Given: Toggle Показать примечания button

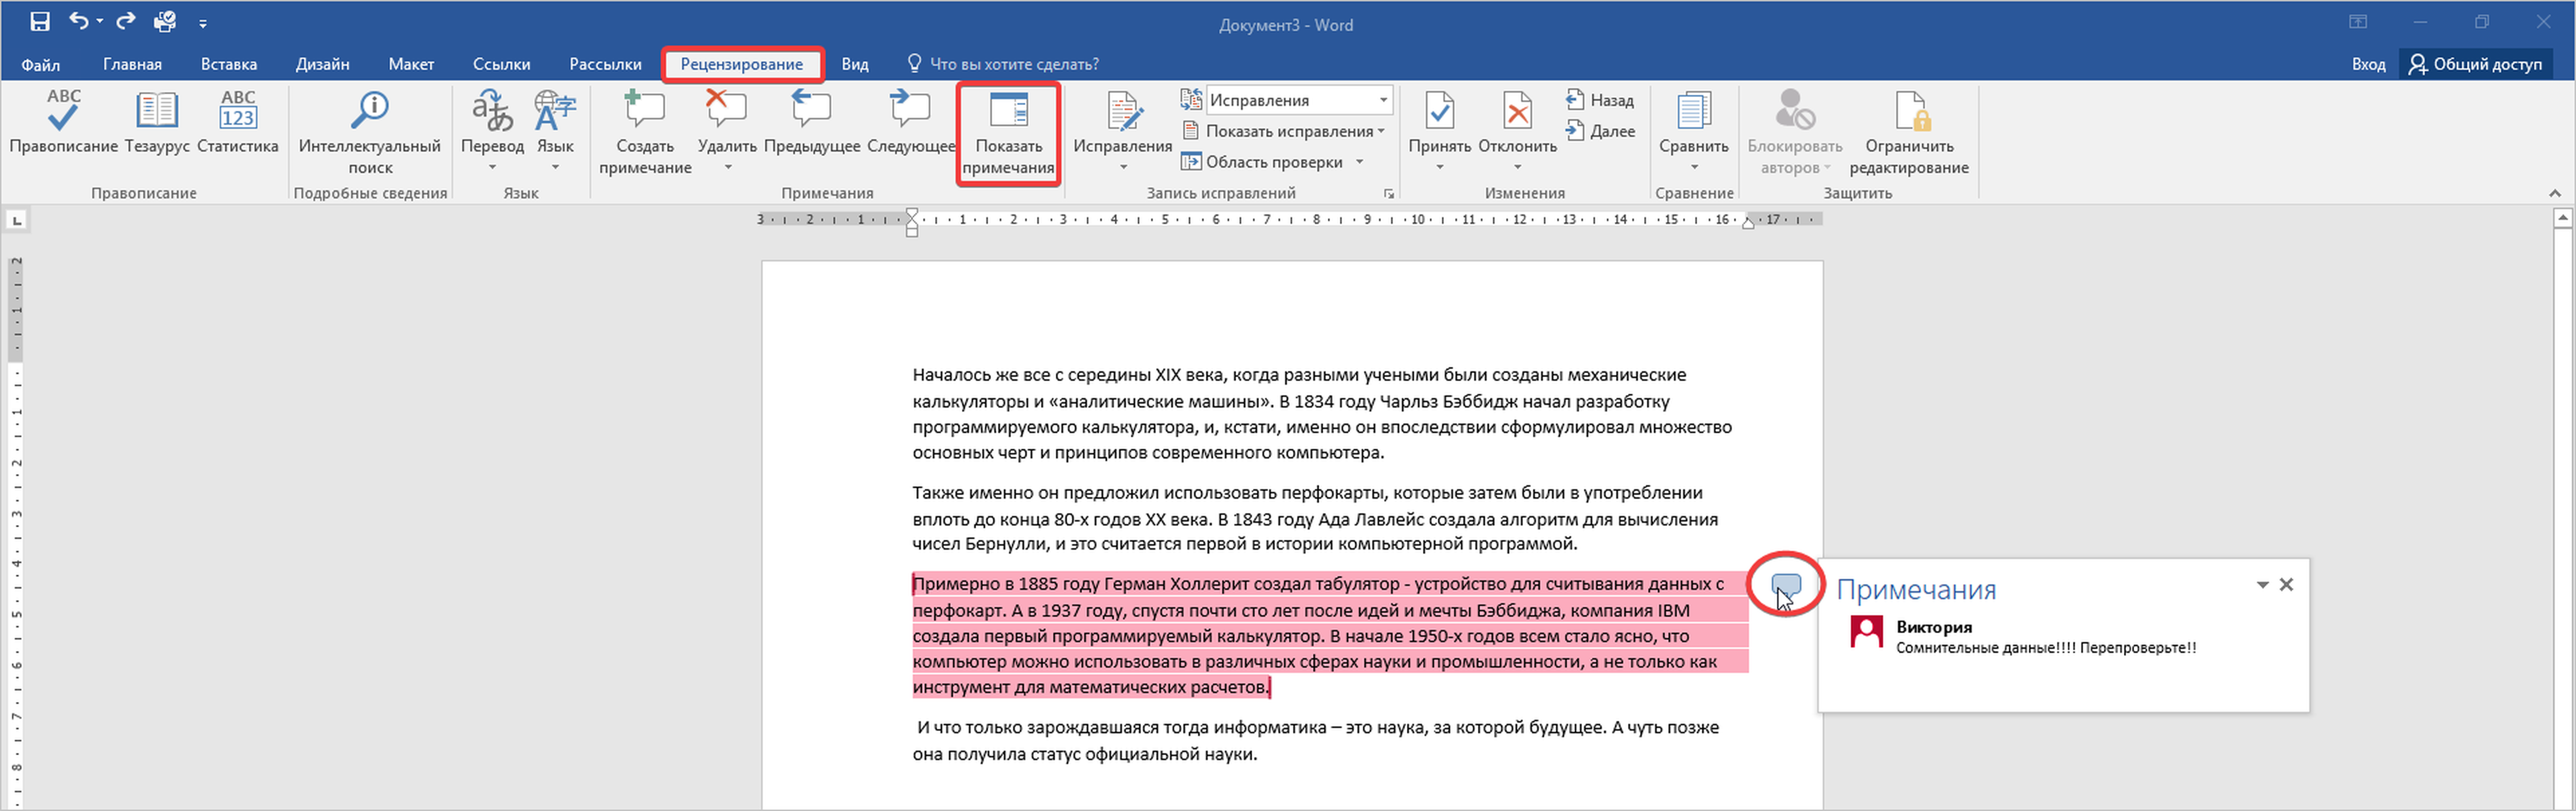Looking at the screenshot, I should [1008, 133].
